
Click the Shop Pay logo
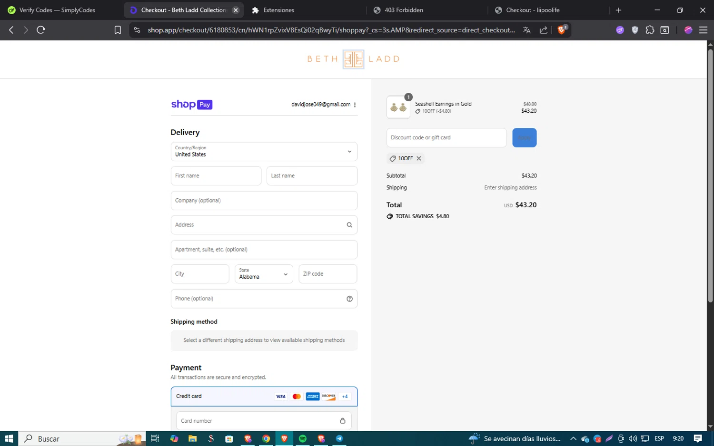pos(192,105)
